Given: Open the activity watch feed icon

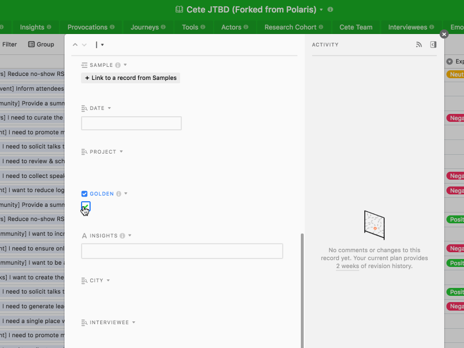Looking at the screenshot, I should click(419, 44).
